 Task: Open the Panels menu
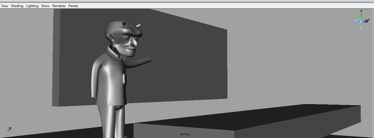tap(73, 6)
